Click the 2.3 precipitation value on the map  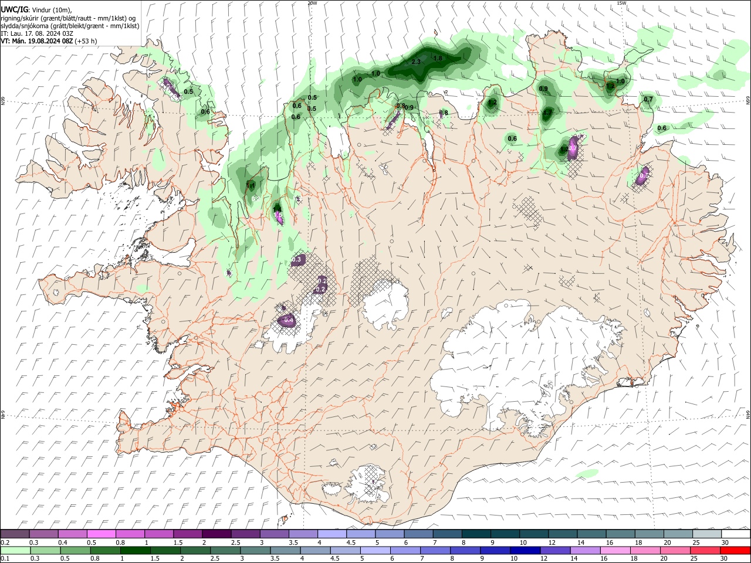click(416, 62)
